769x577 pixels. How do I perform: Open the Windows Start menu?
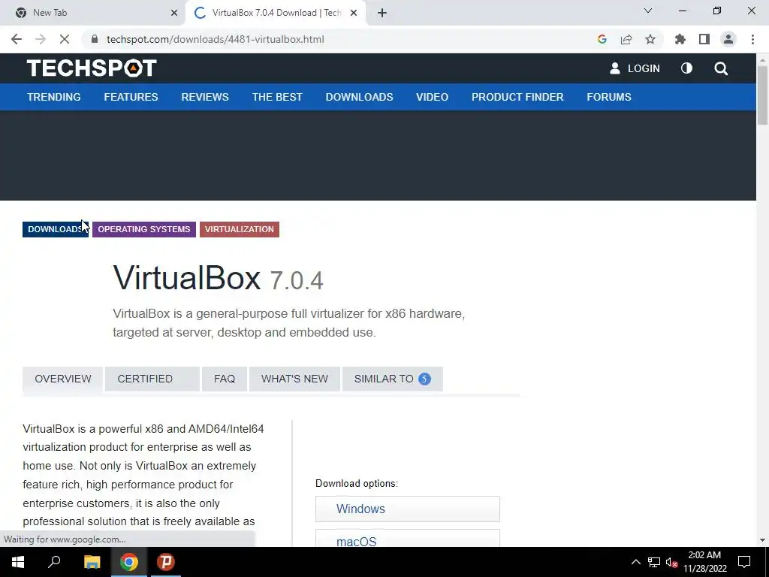click(18, 562)
